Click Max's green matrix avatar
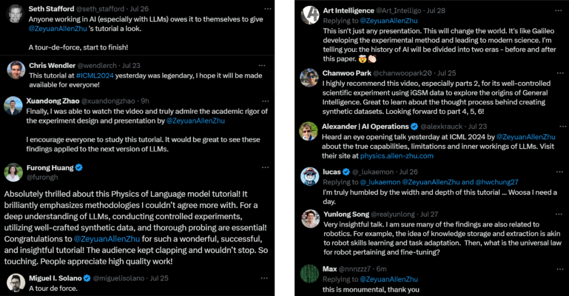The image size is (569, 296). click(x=309, y=273)
